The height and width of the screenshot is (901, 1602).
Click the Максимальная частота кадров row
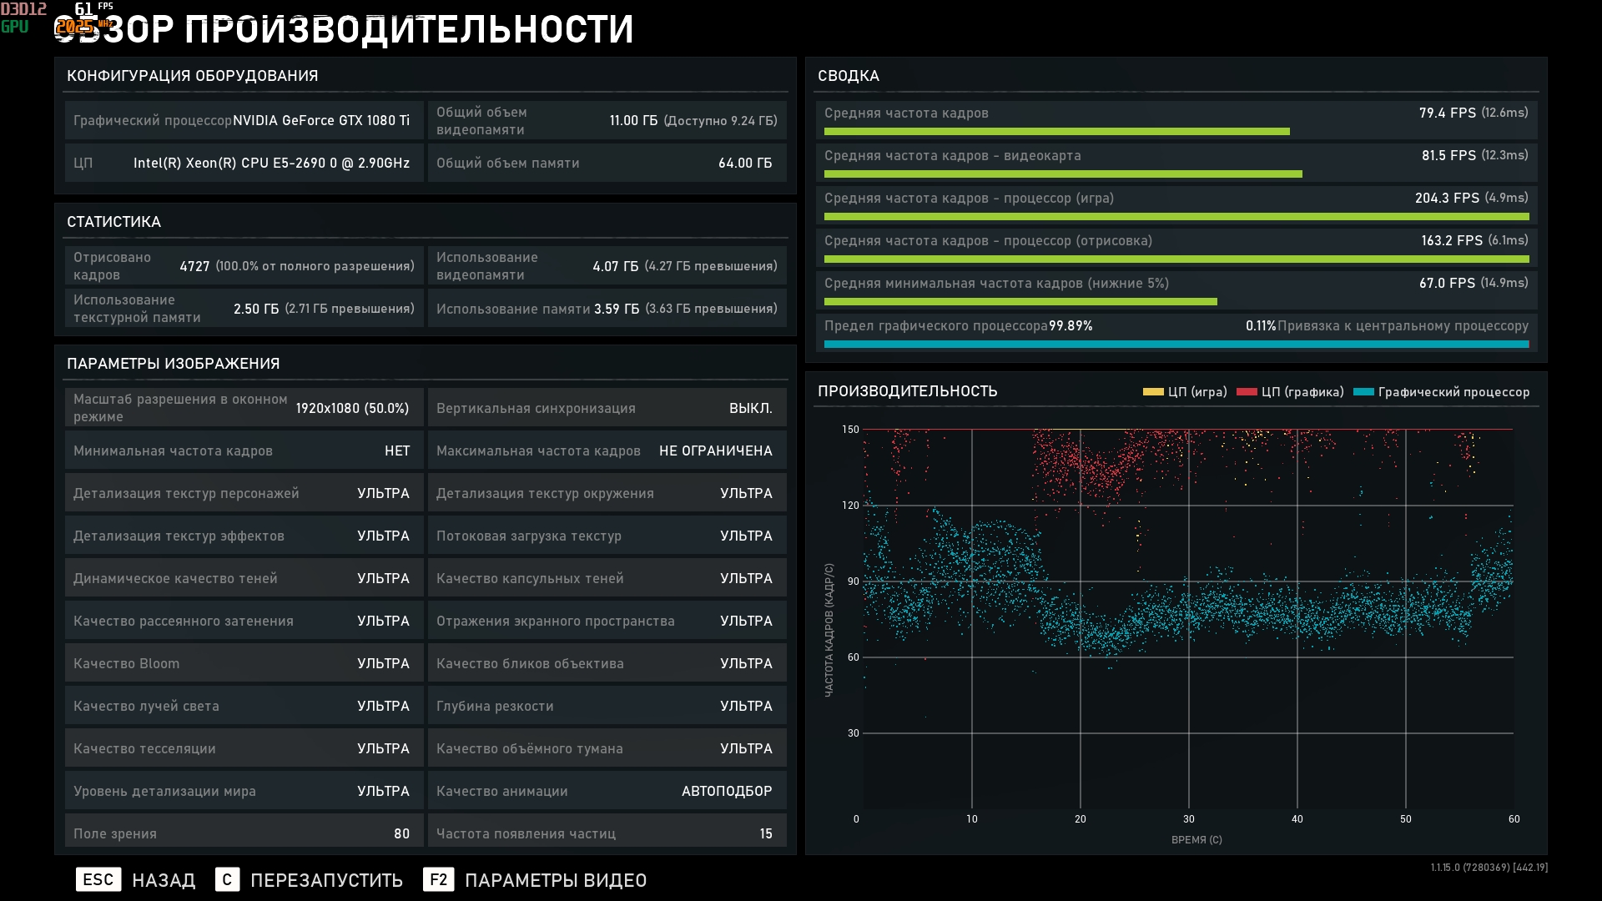coord(607,450)
